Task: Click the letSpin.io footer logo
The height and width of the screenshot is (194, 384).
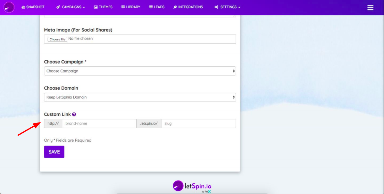Action: [x=192, y=186]
